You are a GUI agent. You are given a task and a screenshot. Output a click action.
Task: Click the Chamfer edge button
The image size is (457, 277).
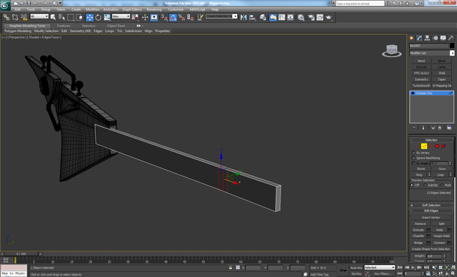pos(418,236)
